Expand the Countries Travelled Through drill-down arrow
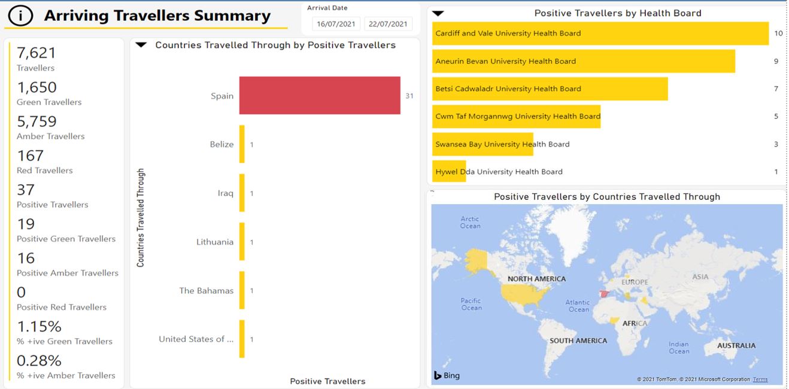This screenshot has width=789, height=389. click(141, 45)
